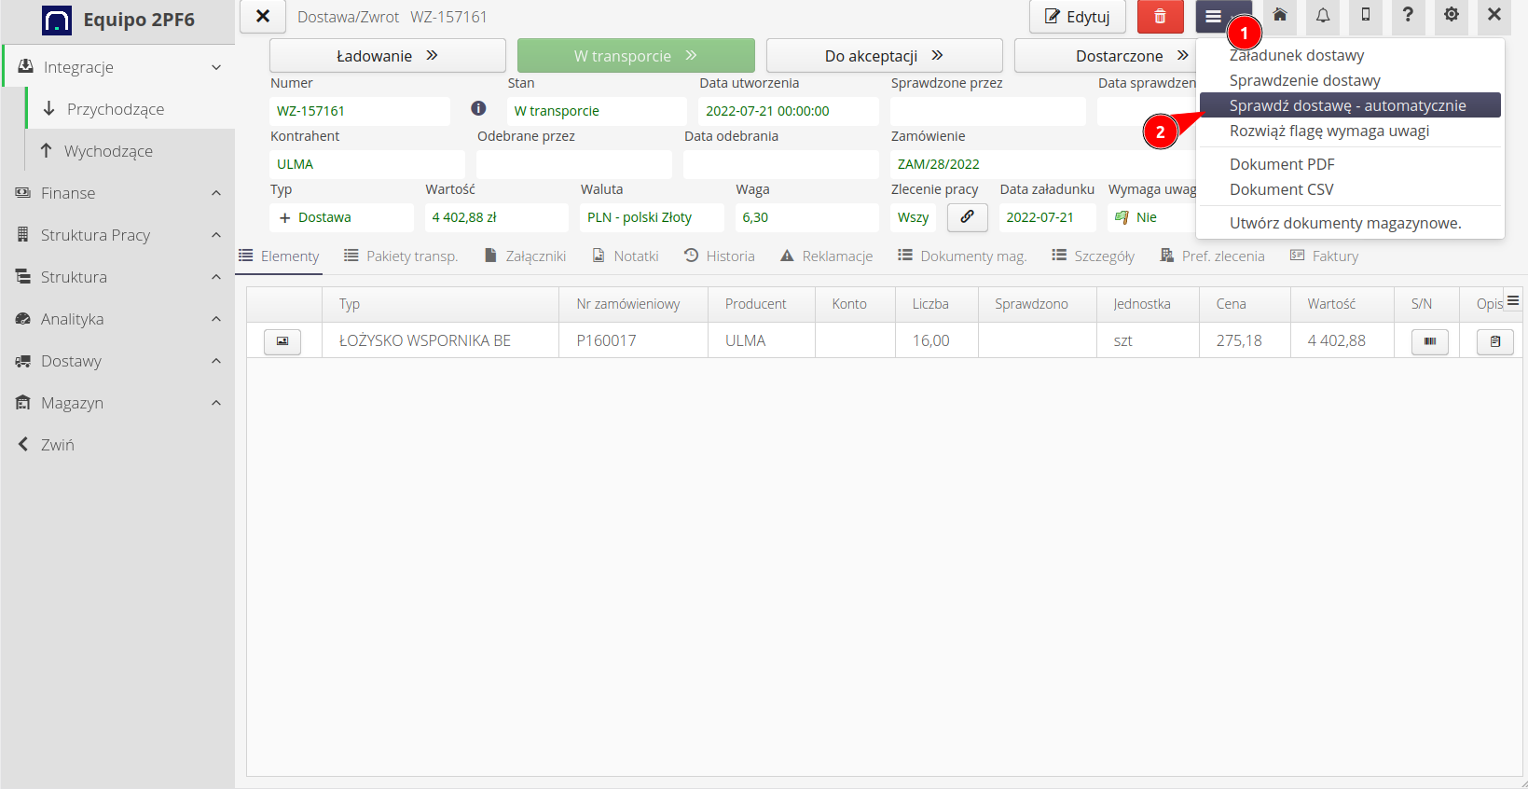The image size is (1528, 789).
Task: Open settings gear icon
Action: [1452, 15]
